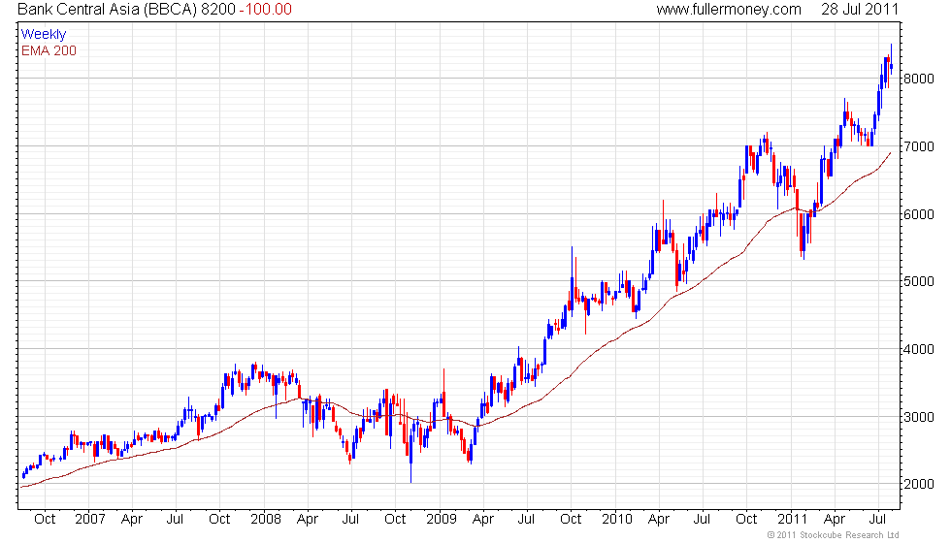Click the '2011' year label on time axis
This screenshot has width=951, height=543.
[x=793, y=520]
